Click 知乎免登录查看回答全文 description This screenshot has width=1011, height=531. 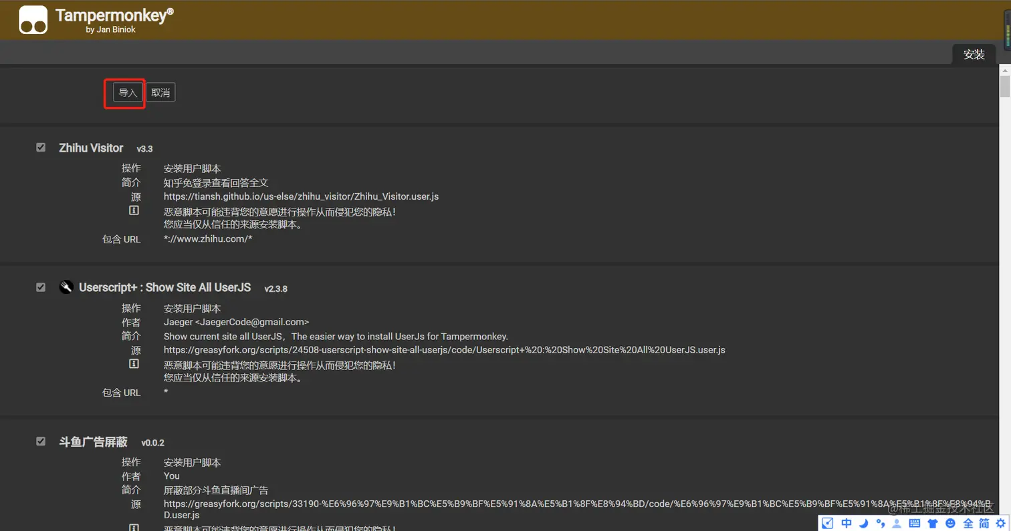(216, 182)
